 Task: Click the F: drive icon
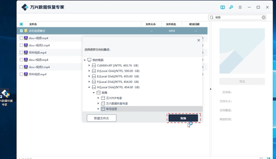click(x=94, y=82)
